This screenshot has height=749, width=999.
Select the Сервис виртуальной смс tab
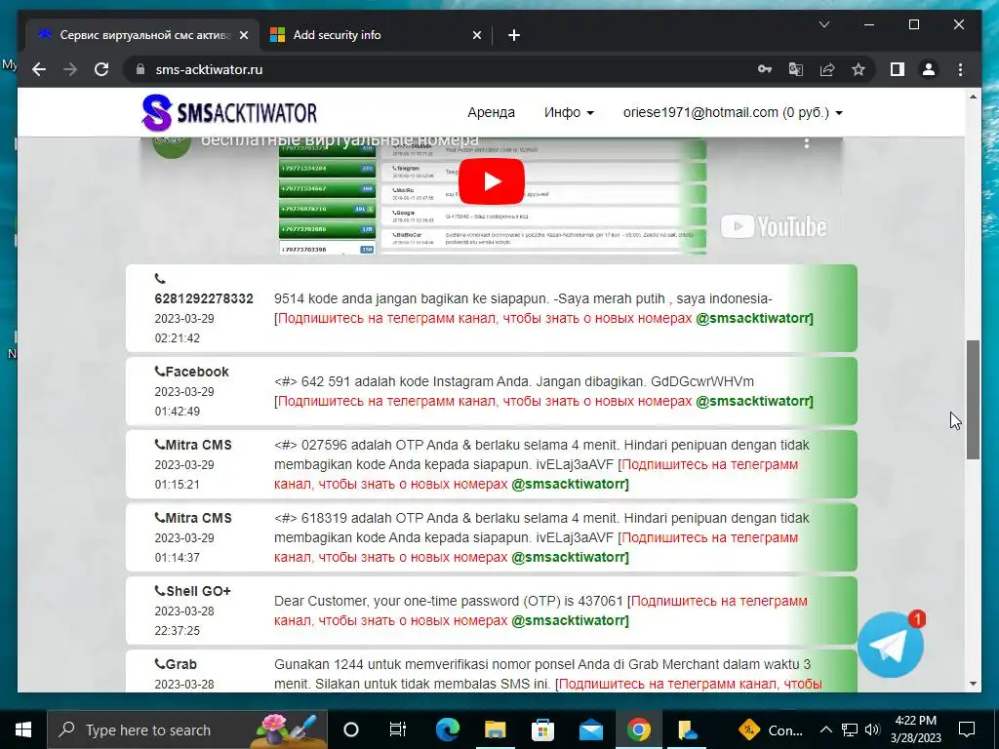(x=142, y=35)
